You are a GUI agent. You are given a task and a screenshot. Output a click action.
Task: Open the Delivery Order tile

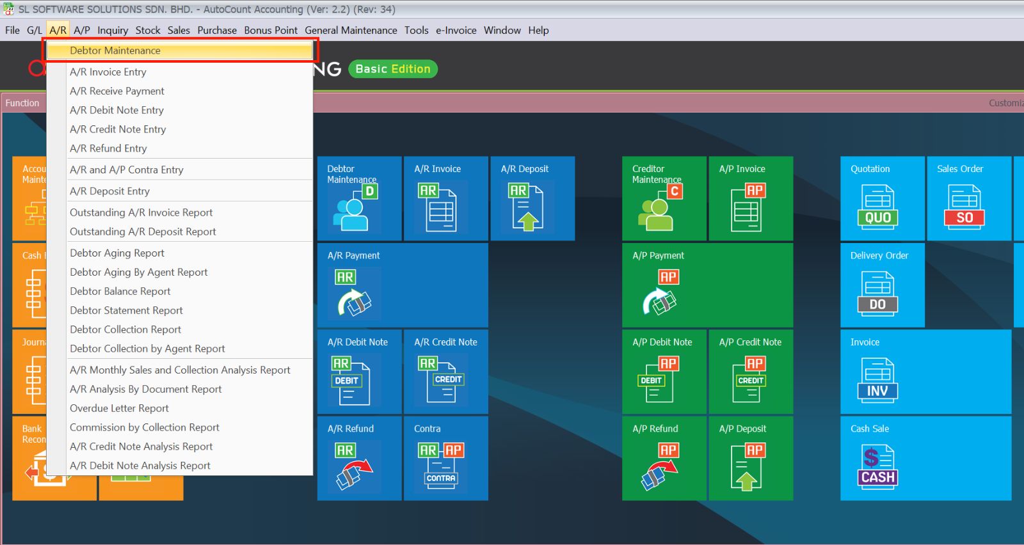pos(882,285)
